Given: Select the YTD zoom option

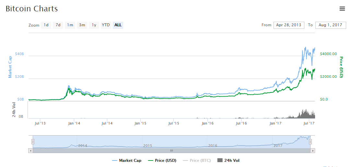Looking at the screenshot, I should (x=106, y=25).
